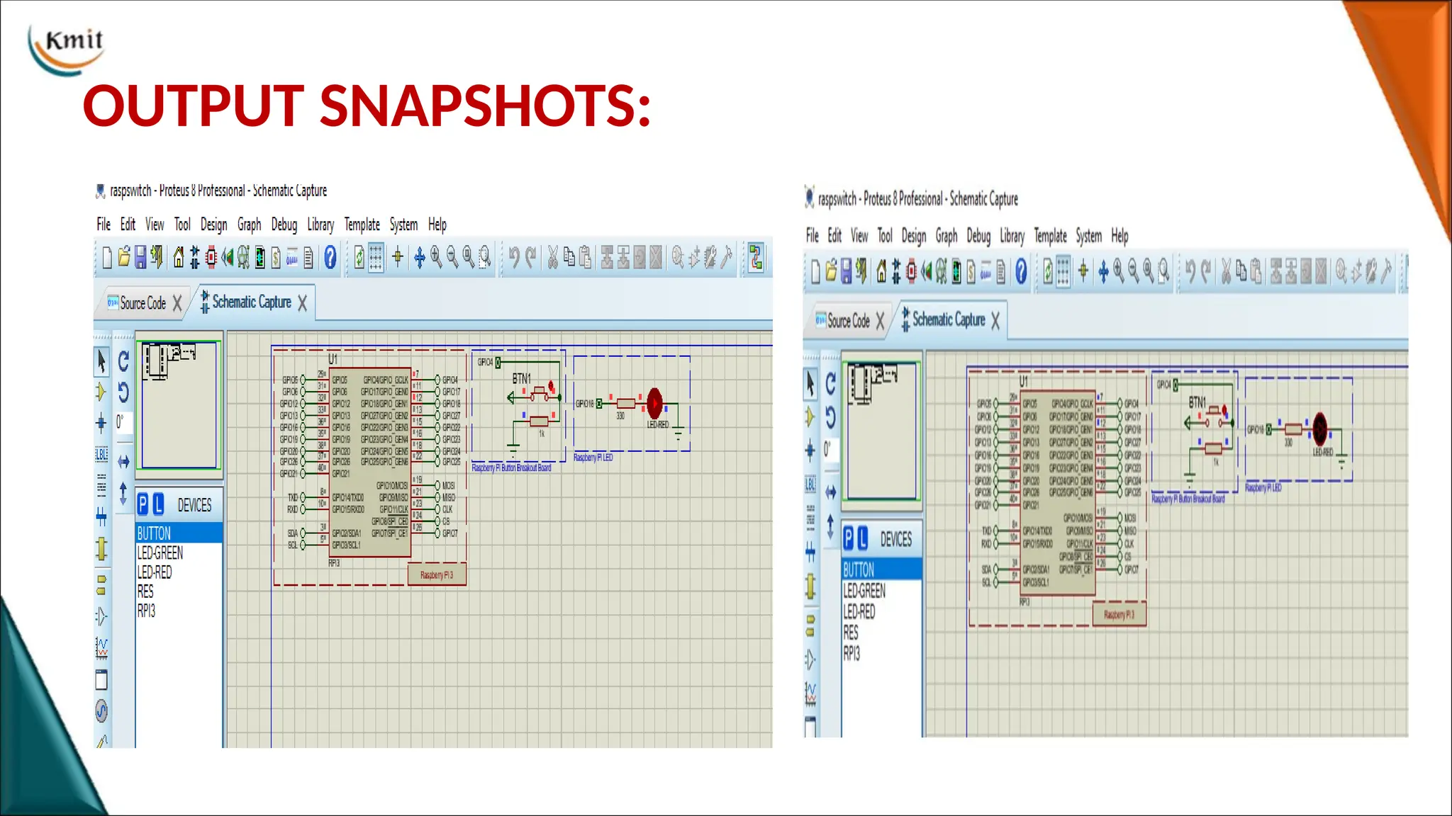Click New Project icon in left Proteus window
1452x816 pixels.
[x=107, y=258]
